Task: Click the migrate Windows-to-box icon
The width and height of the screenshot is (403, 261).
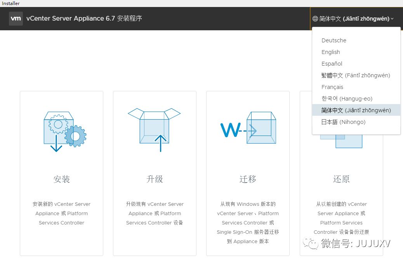Action: (248, 128)
